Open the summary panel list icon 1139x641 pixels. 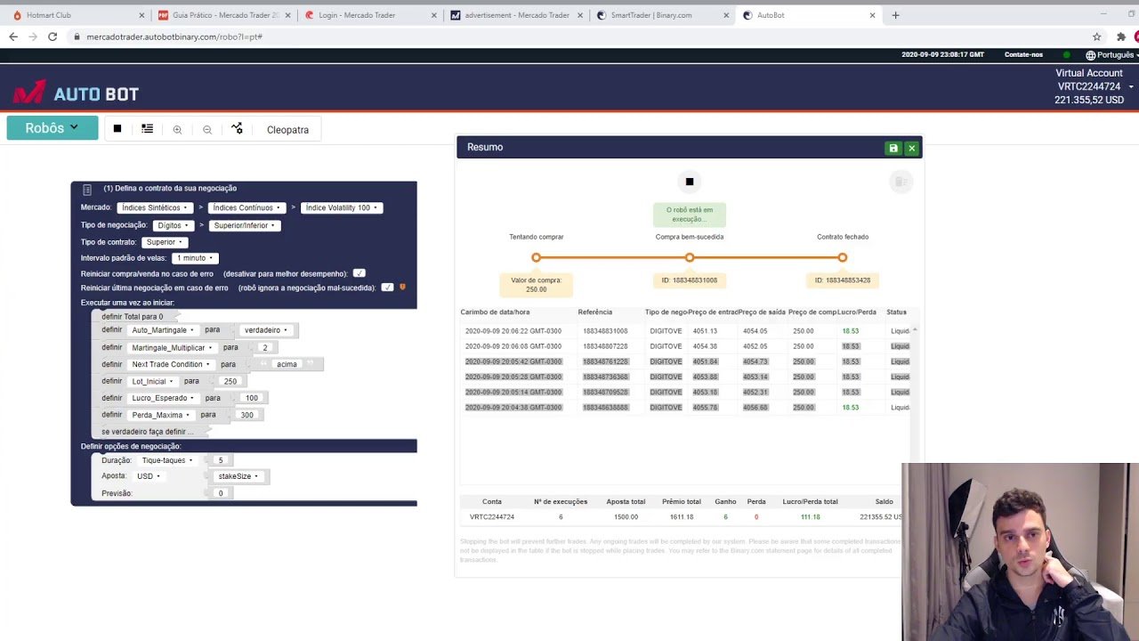click(x=147, y=129)
